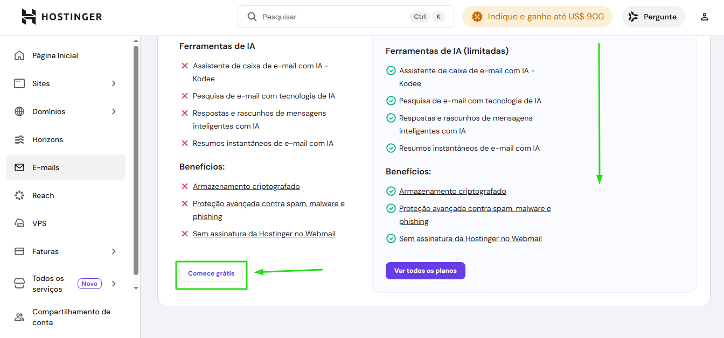Click the sidebar scrollbar down arrow
The image size is (724, 338).
136,288
